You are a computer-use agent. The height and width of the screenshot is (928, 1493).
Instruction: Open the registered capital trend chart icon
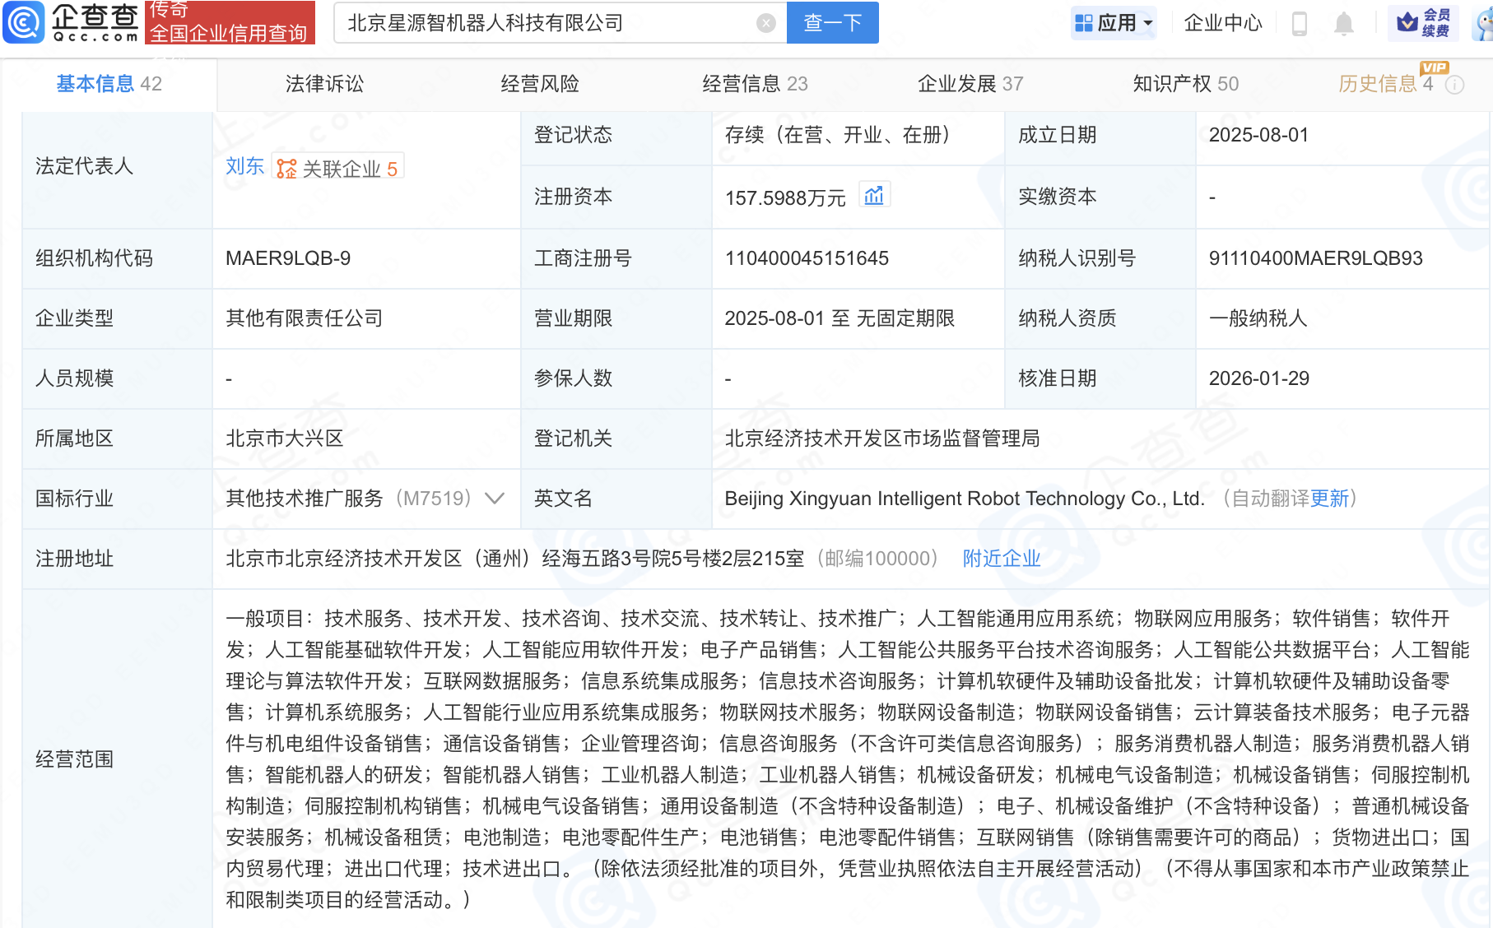pyautogui.click(x=875, y=195)
